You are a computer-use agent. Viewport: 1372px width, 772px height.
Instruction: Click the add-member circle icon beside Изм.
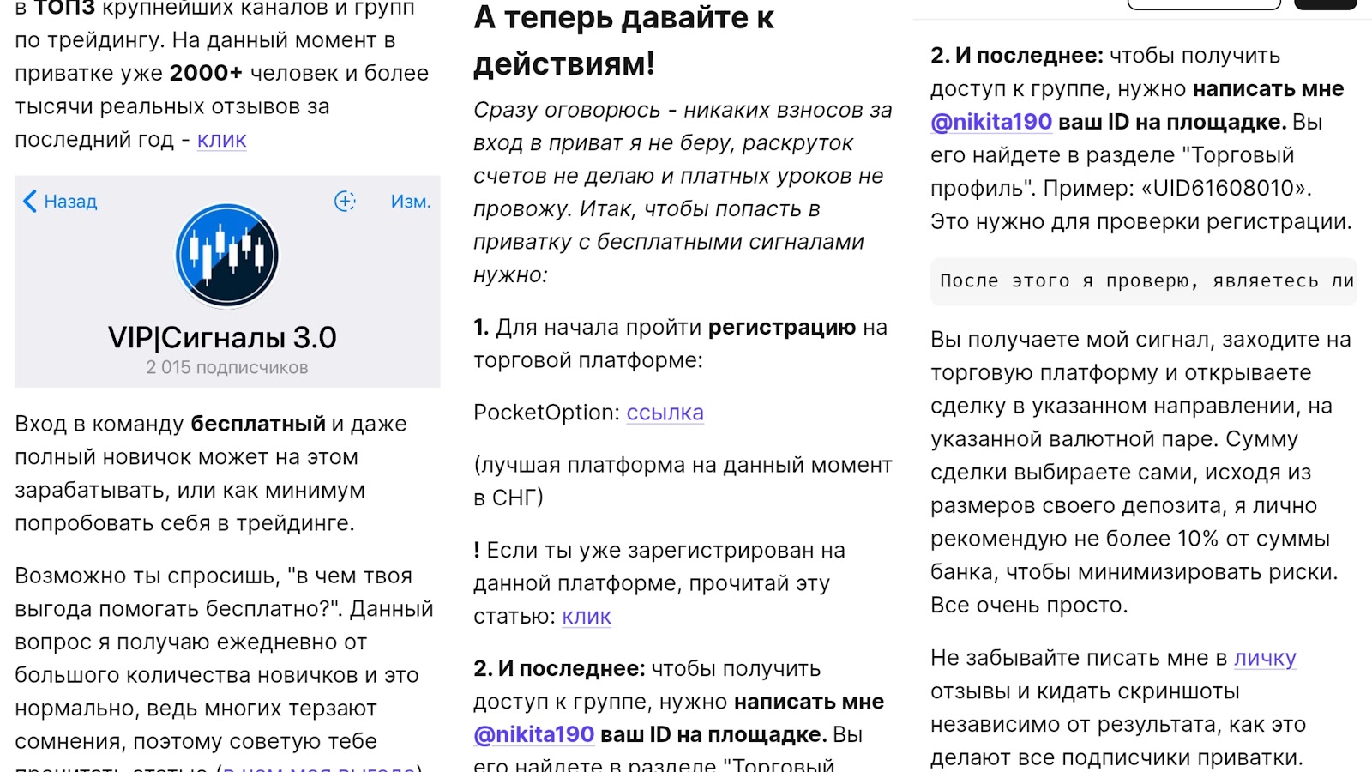coord(345,202)
